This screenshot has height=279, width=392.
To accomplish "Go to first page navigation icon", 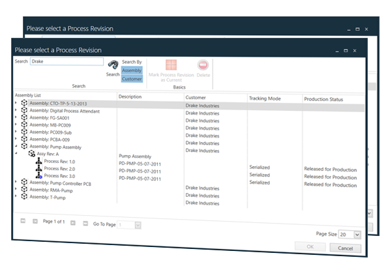I will pyautogui.click(x=23, y=221).
